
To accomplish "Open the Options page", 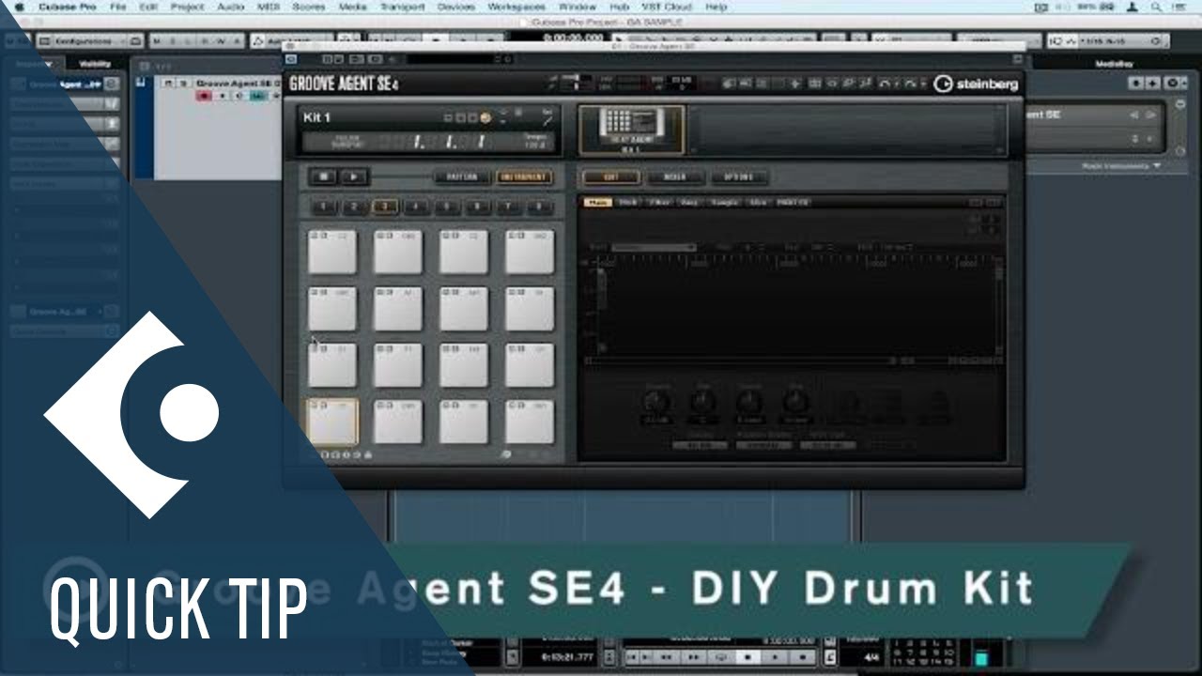I will point(739,177).
